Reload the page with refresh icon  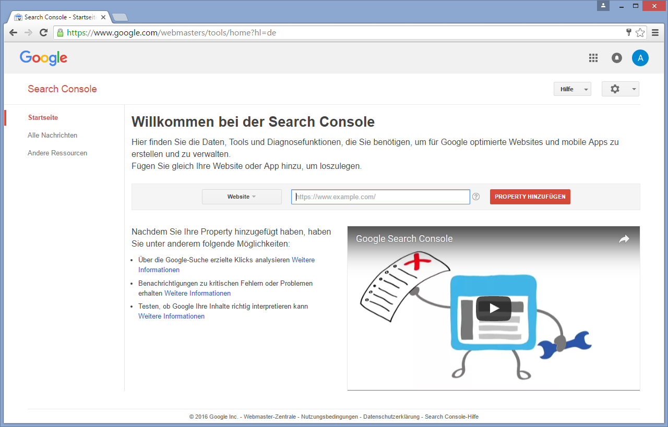[x=44, y=32]
